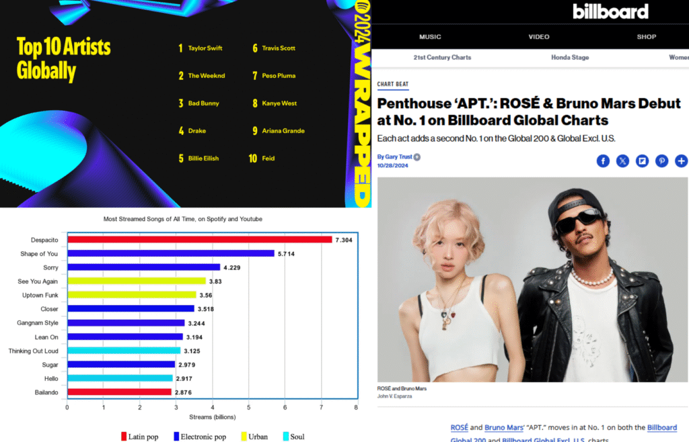Screen dimensions: 689x442
Task: Click Ariana Grande in Top 10 Artists
Action: click(283, 131)
